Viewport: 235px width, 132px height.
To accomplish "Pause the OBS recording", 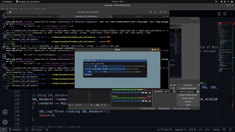I will (198, 92).
